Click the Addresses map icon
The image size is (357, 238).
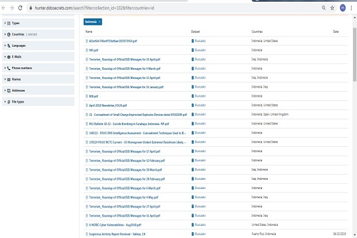9,90
